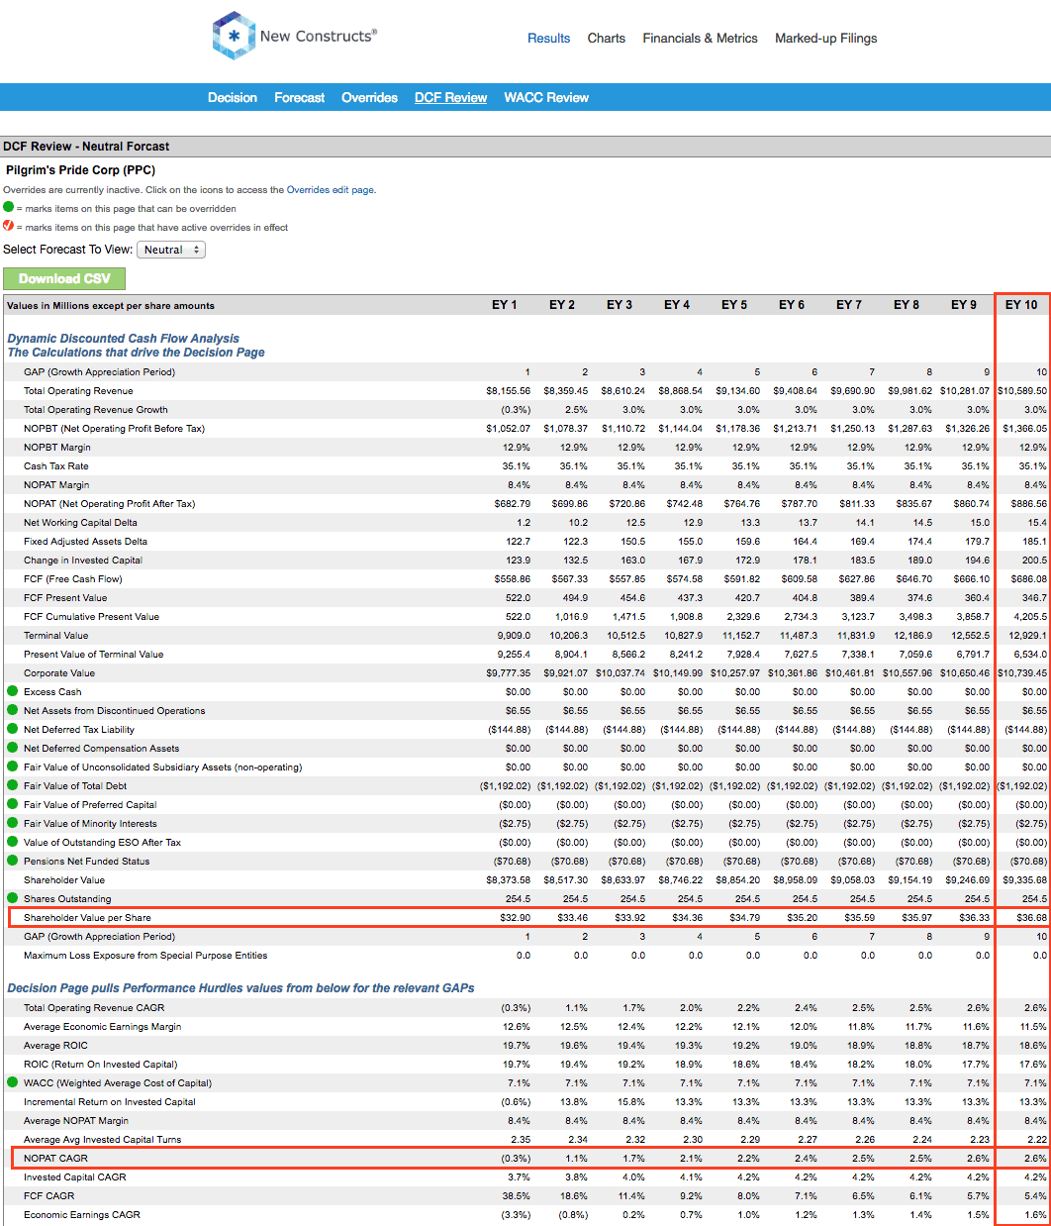
Task: Select the Pensions Net Funded Status override icon
Action: (13, 861)
